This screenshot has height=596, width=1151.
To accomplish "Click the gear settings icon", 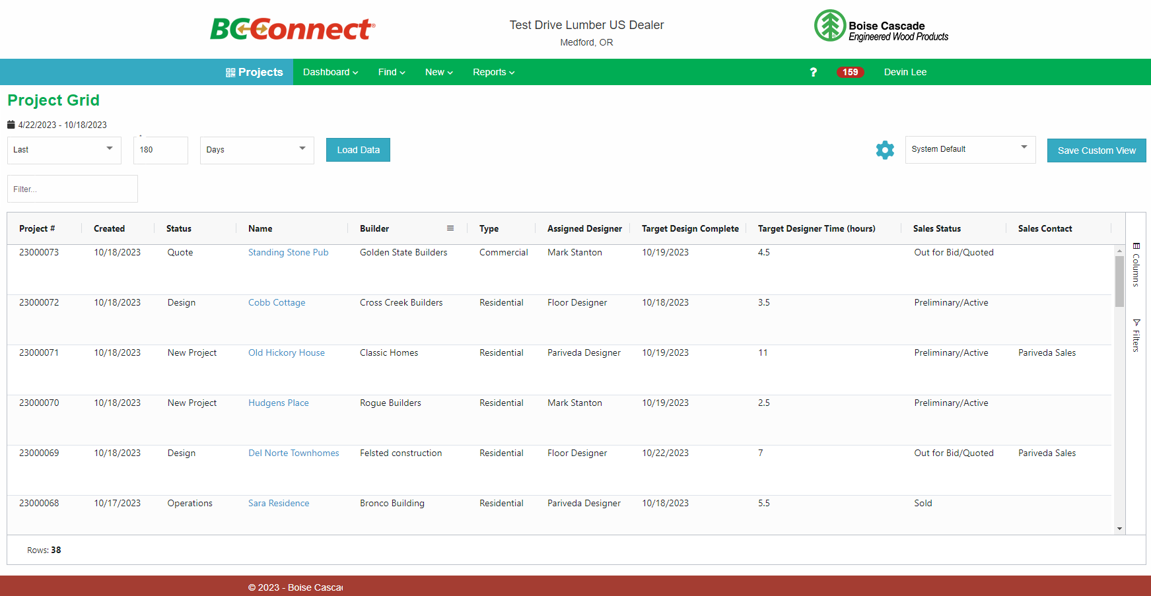I will (885, 150).
